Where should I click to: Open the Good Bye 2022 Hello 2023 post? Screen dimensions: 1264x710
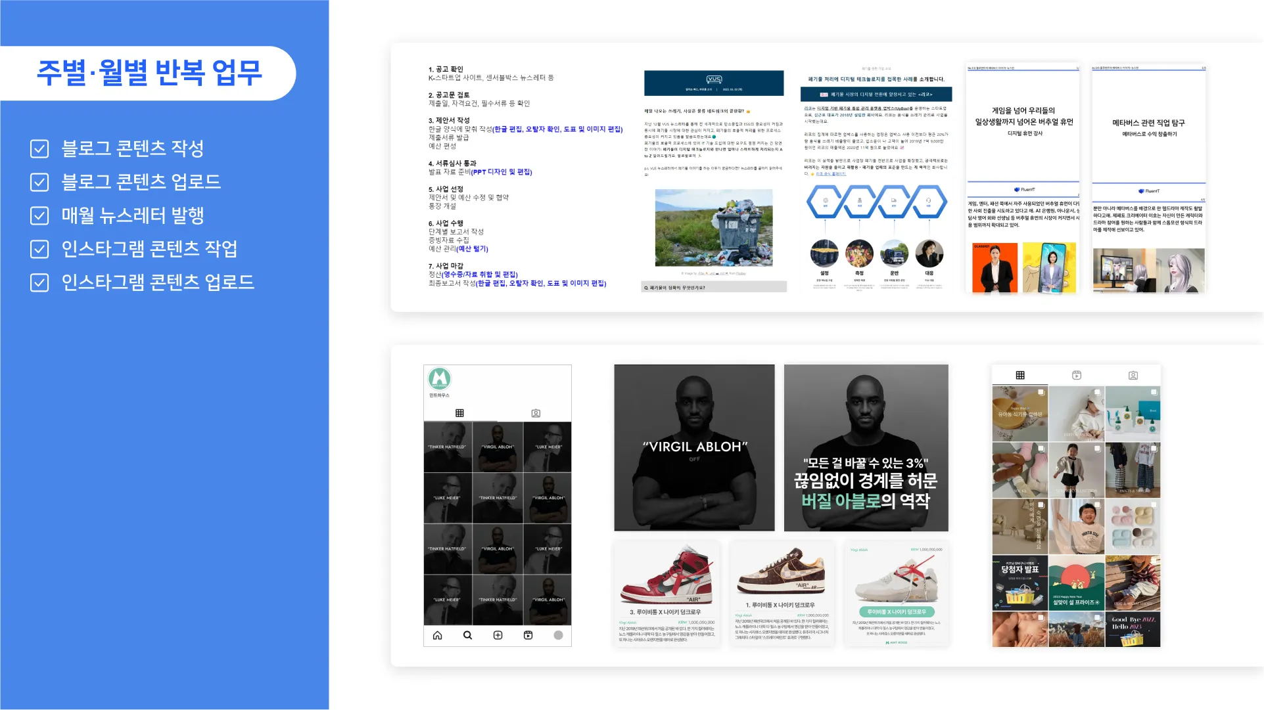(x=1133, y=629)
